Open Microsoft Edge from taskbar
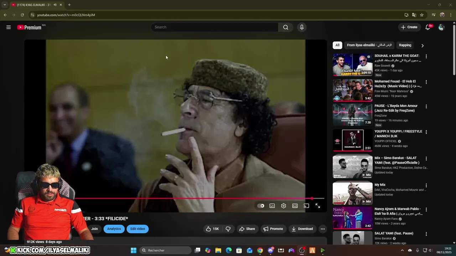 pyautogui.click(x=229, y=251)
